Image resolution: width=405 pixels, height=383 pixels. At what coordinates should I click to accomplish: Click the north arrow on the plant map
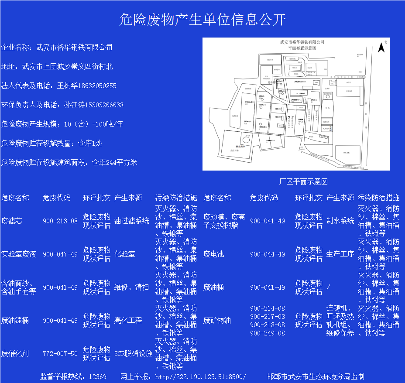tap(381, 48)
